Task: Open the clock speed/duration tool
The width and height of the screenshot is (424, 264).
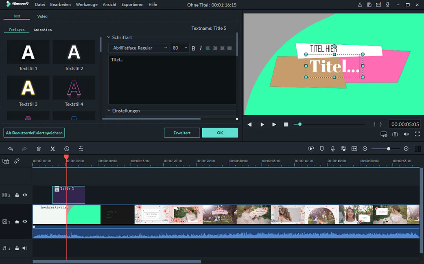Action: tap(67, 148)
